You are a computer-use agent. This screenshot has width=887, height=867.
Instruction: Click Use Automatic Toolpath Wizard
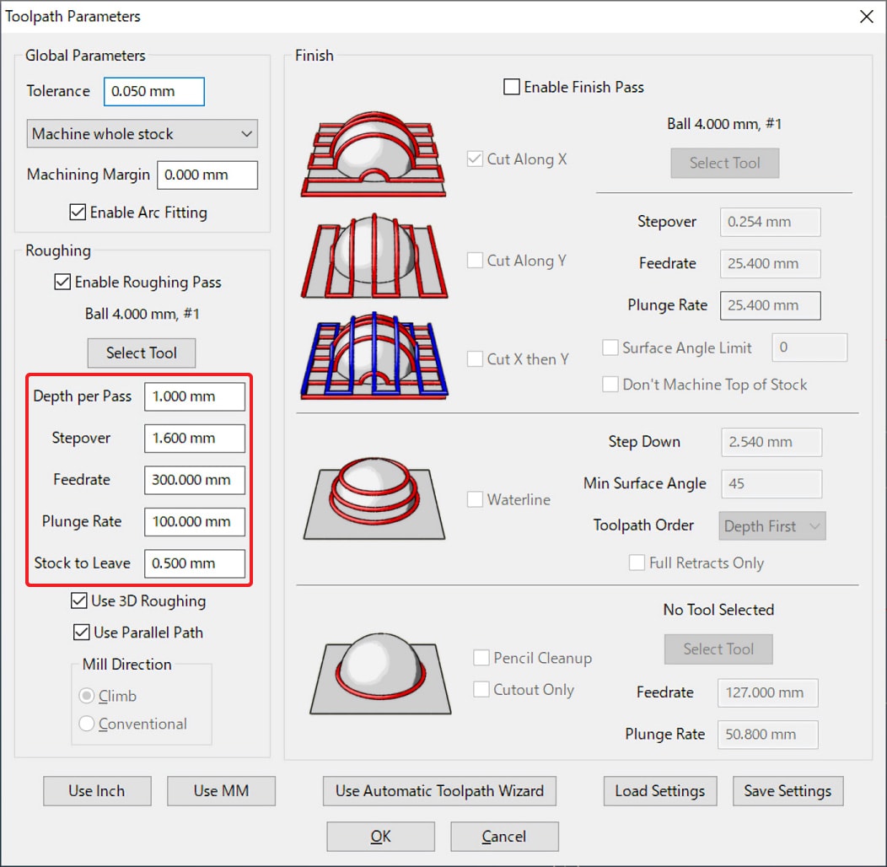pos(439,791)
